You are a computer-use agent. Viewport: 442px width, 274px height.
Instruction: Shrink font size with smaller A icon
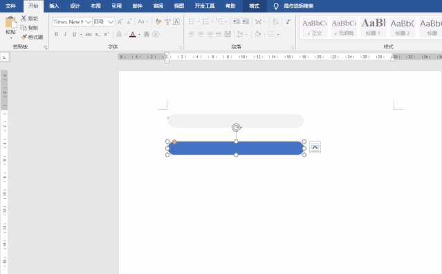point(129,21)
